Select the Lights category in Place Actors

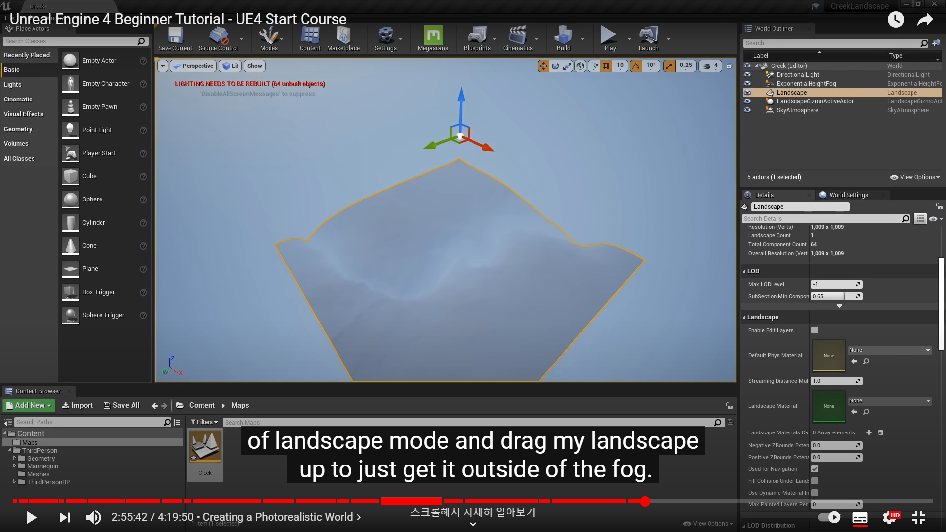[13, 85]
